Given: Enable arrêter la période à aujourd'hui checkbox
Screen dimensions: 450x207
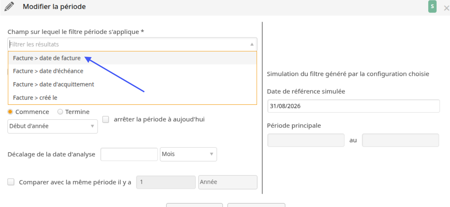Looking at the screenshot, I should [x=106, y=119].
